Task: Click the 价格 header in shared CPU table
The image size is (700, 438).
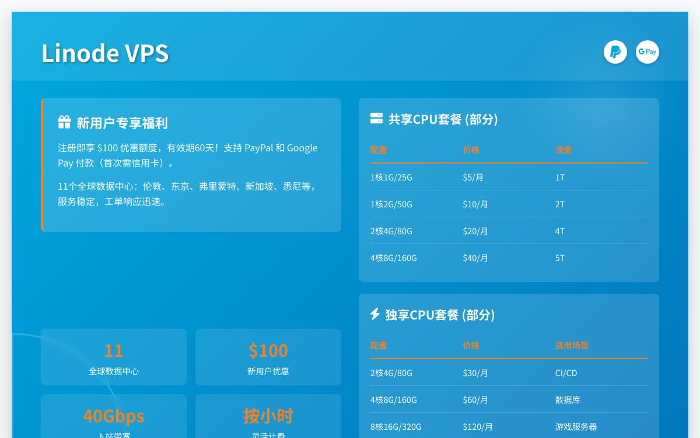Action: click(471, 150)
